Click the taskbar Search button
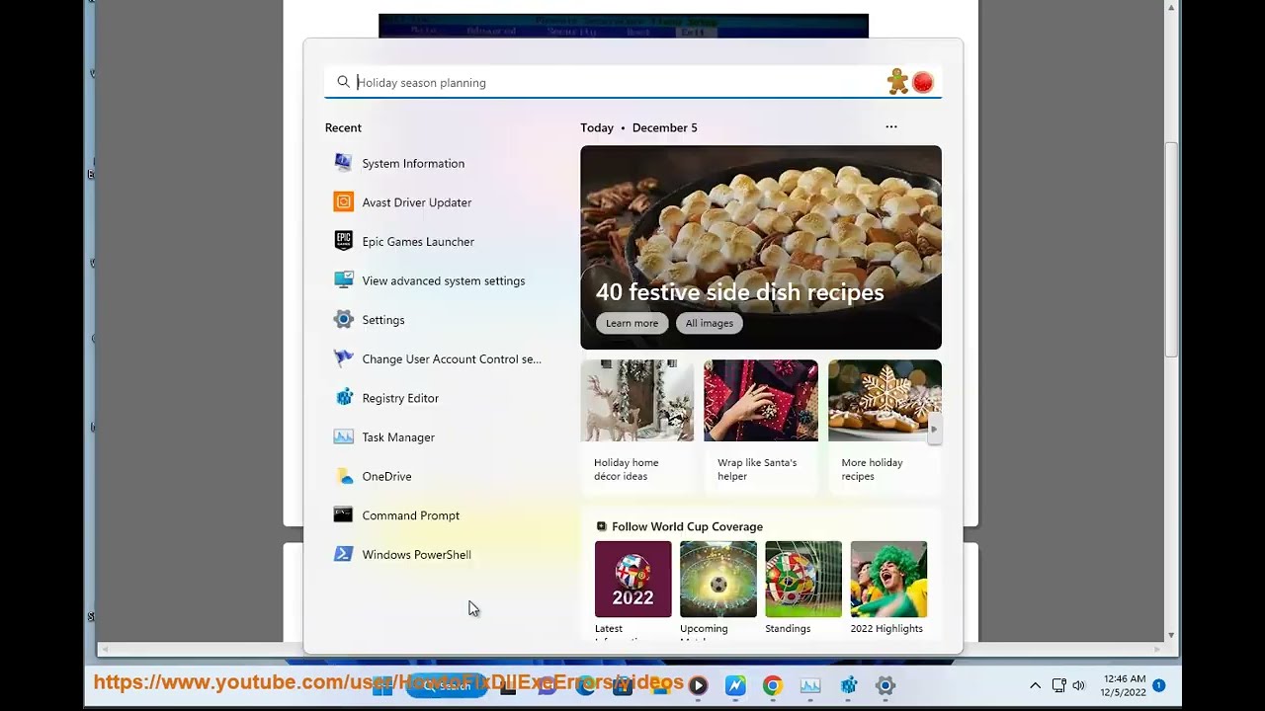The width and height of the screenshot is (1265, 711). 447,685
